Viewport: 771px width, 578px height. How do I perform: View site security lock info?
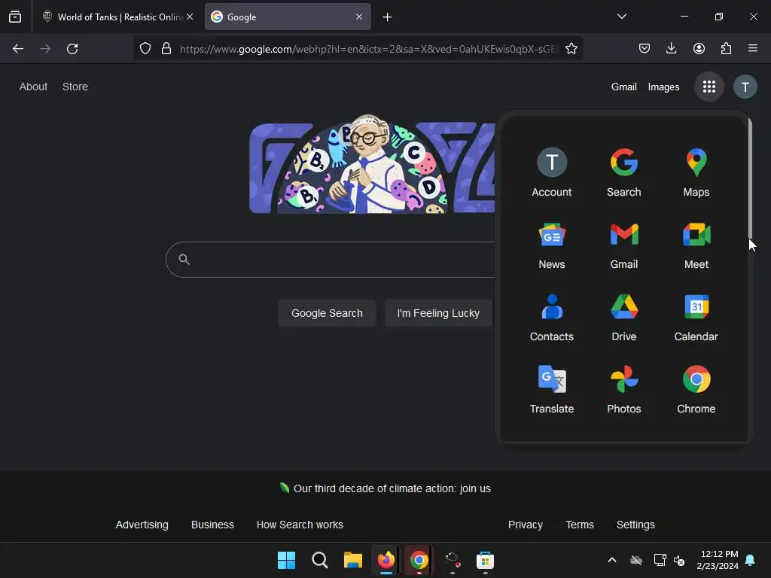click(x=166, y=49)
